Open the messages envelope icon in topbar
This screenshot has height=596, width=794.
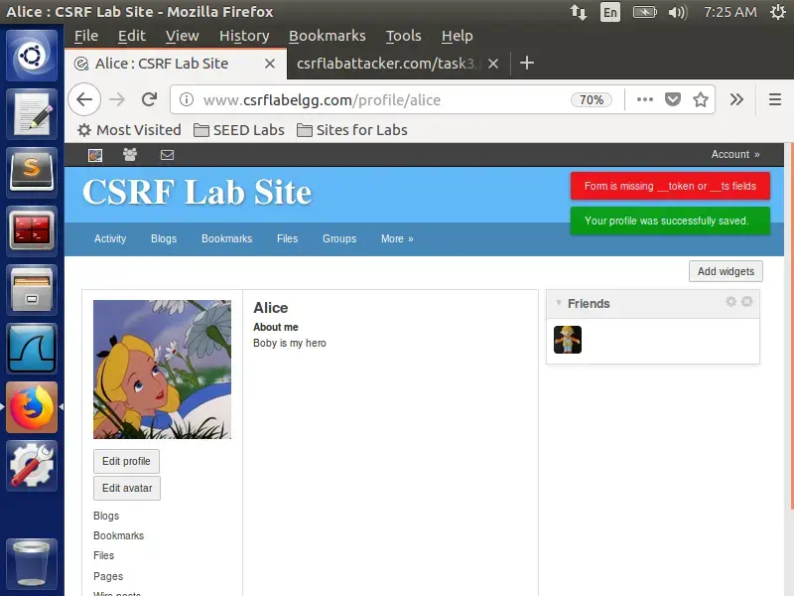167,155
